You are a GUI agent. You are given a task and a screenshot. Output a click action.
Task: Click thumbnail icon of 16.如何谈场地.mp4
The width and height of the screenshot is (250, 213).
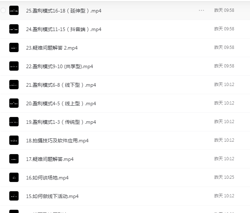tap(14, 178)
